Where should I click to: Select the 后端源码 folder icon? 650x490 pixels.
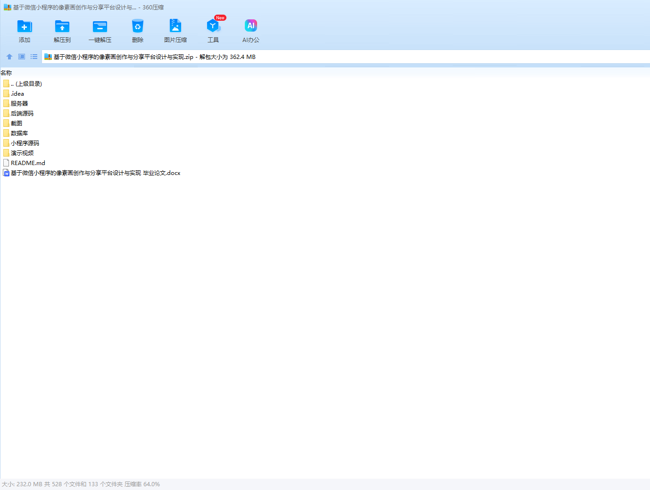click(6, 113)
